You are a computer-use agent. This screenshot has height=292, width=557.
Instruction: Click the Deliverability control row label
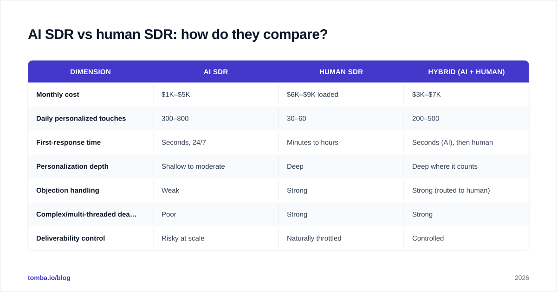tap(71, 238)
